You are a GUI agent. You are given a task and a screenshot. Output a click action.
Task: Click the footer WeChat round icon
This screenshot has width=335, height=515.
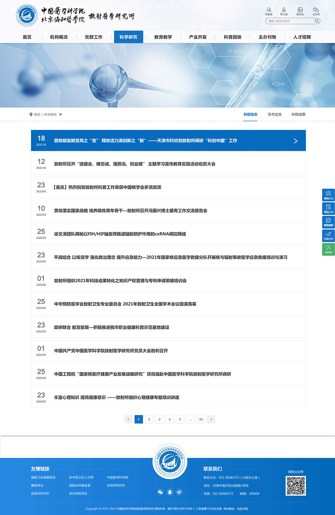[161, 492]
